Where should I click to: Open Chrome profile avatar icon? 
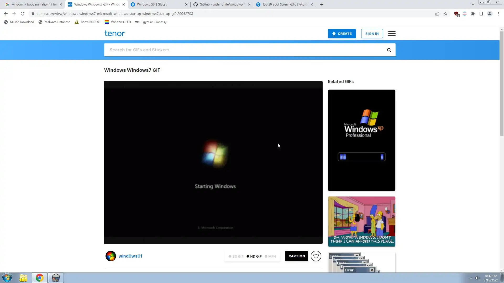pyautogui.click(x=490, y=14)
